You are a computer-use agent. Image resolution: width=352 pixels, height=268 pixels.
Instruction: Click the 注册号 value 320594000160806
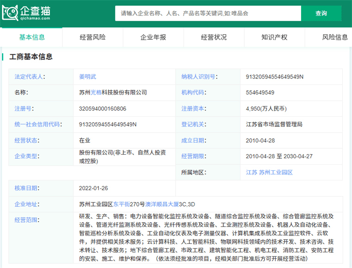pos(102,109)
